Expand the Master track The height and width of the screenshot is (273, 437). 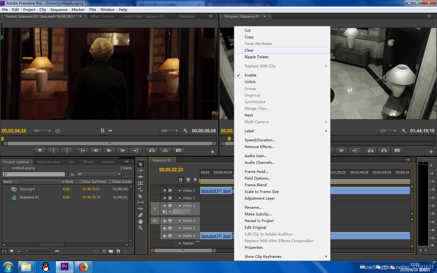pyautogui.click(x=180, y=243)
